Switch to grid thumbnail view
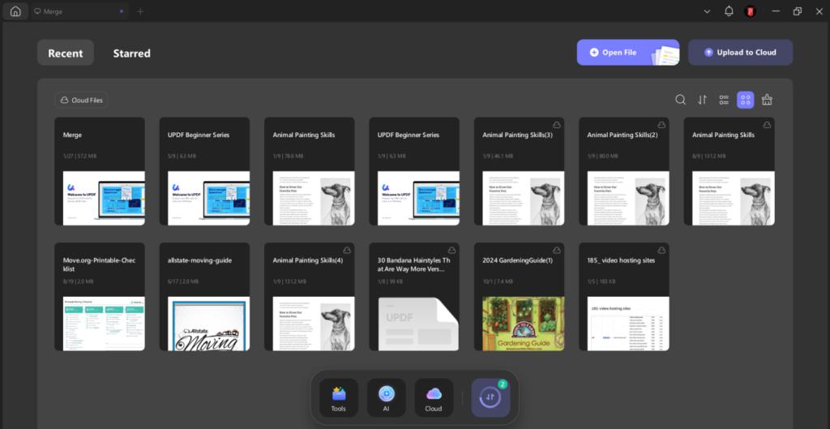Viewport: 830px width, 429px height. 745,100
